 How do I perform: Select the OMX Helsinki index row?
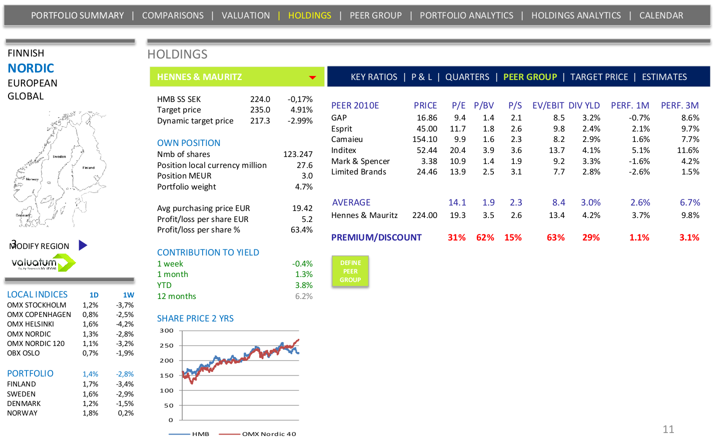coord(71,324)
